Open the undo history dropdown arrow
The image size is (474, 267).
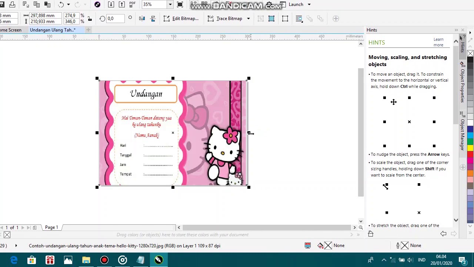point(68,4)
